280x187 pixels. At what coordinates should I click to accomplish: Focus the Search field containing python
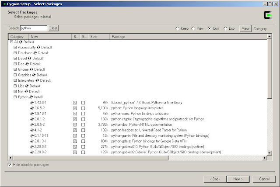(34, 28)
